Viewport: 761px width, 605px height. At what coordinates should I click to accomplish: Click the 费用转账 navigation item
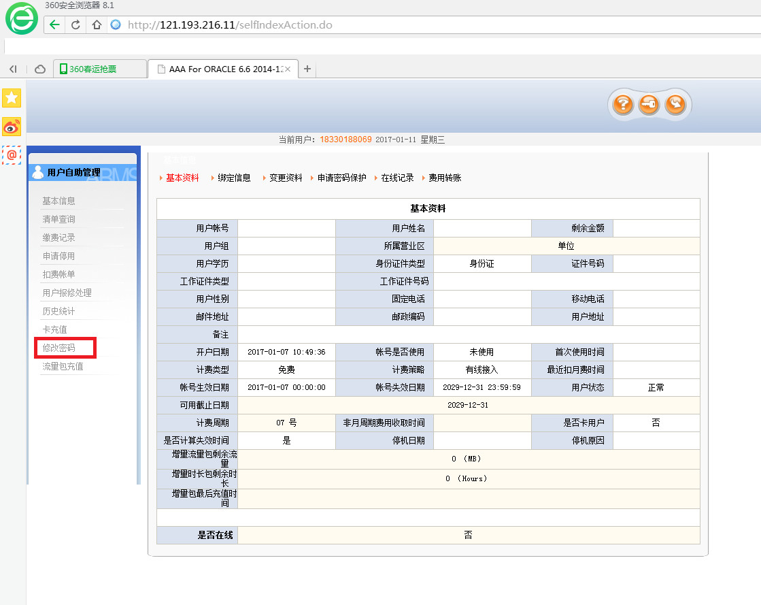(x=443, y=177)
